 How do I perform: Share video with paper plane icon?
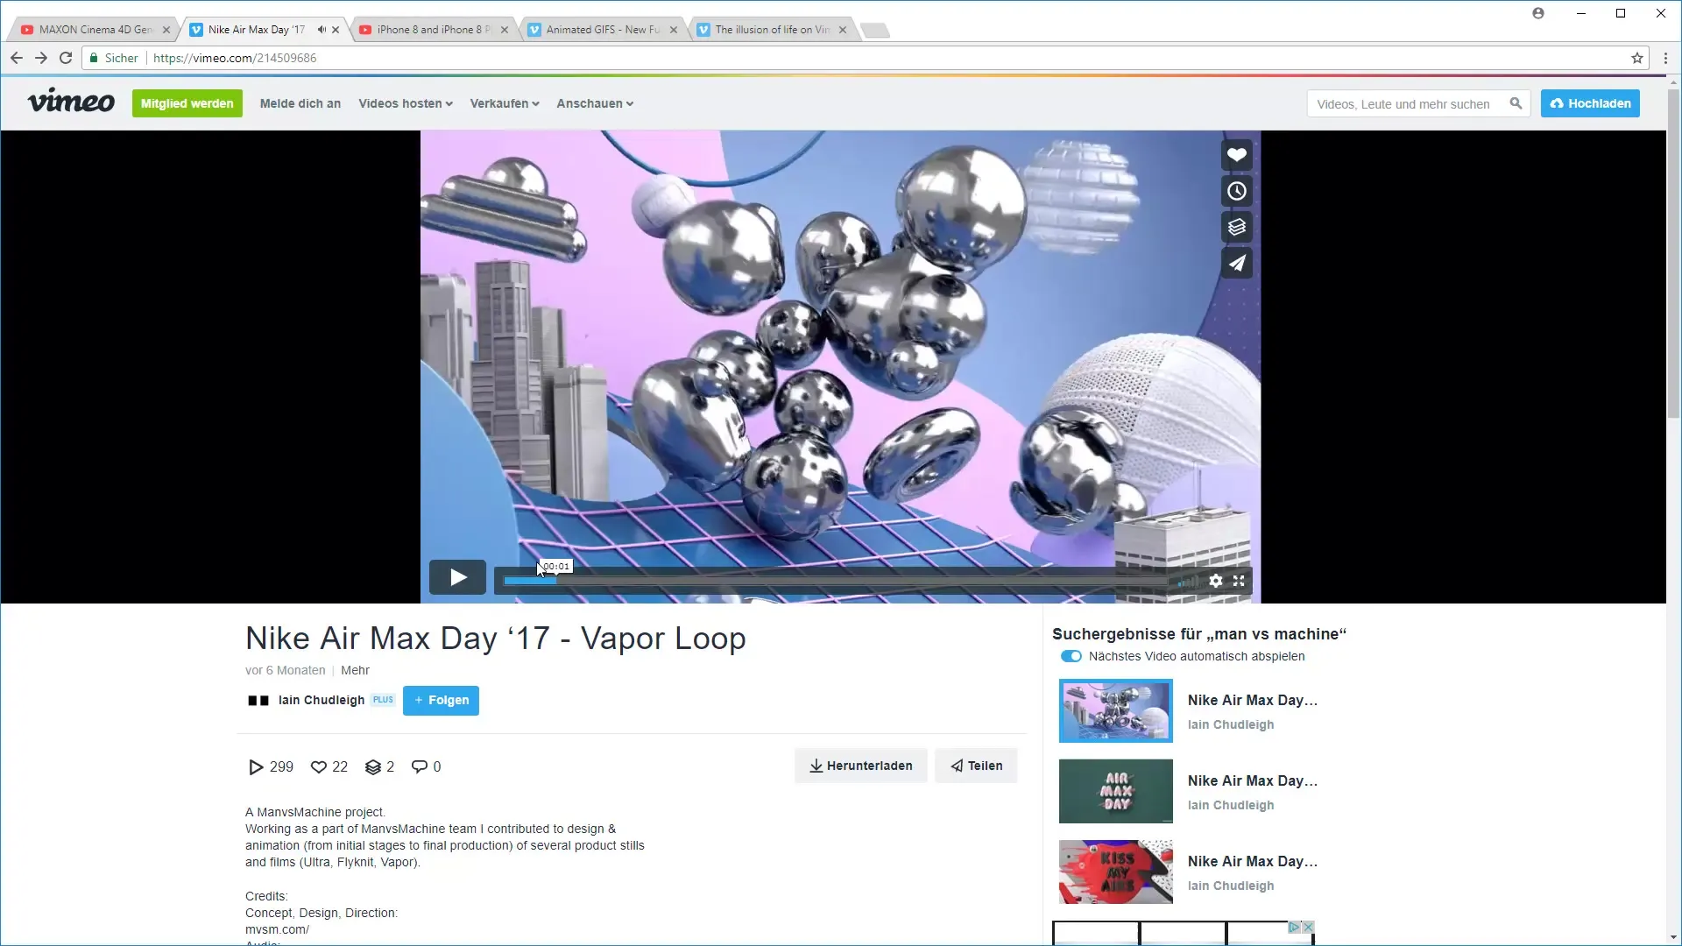tap(1236, 263)
